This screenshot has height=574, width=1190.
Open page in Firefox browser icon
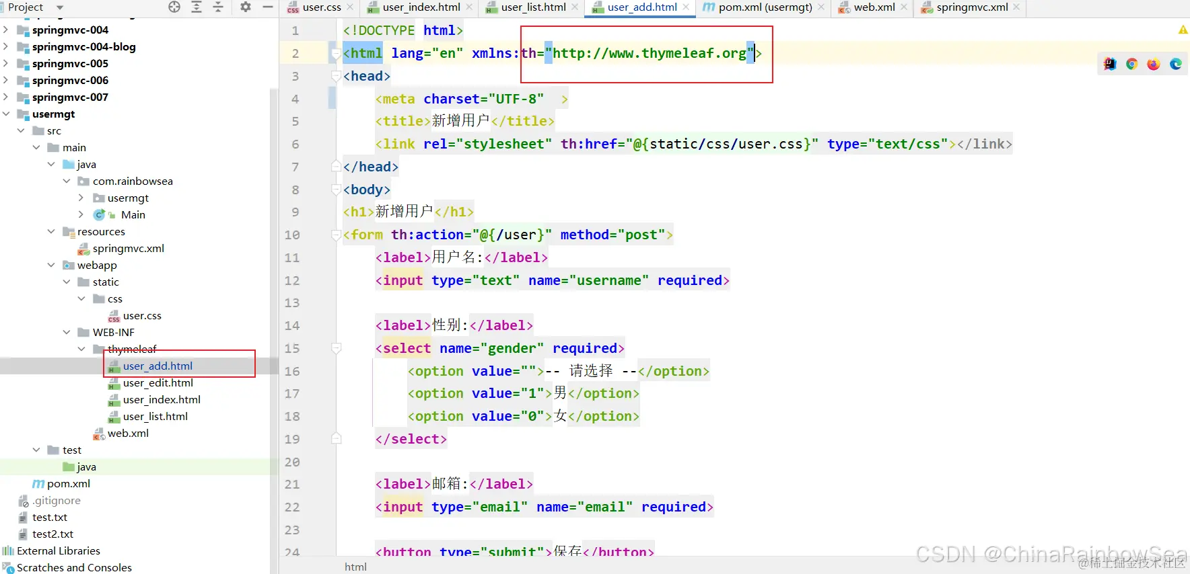1154,64
